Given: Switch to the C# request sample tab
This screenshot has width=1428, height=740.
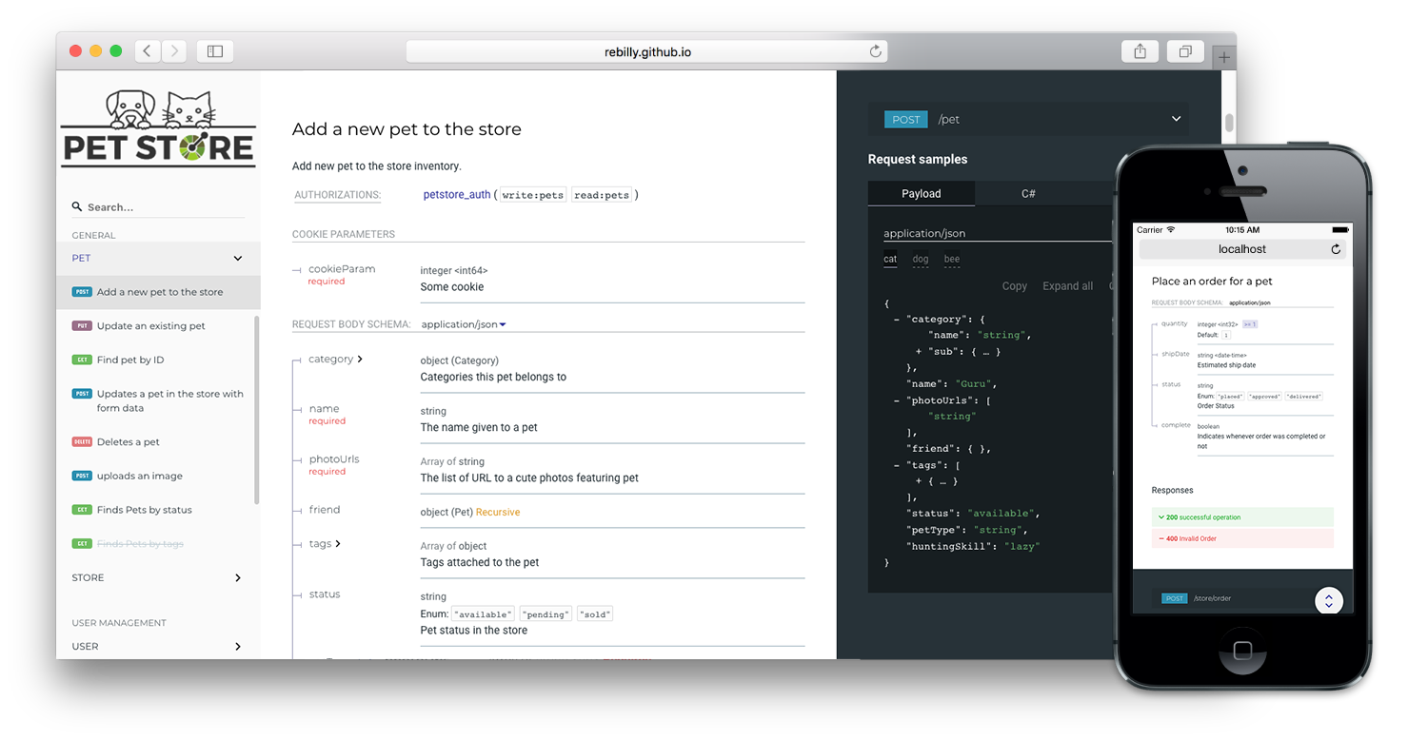Looking at the screenshot, I should coord(1028,193).
